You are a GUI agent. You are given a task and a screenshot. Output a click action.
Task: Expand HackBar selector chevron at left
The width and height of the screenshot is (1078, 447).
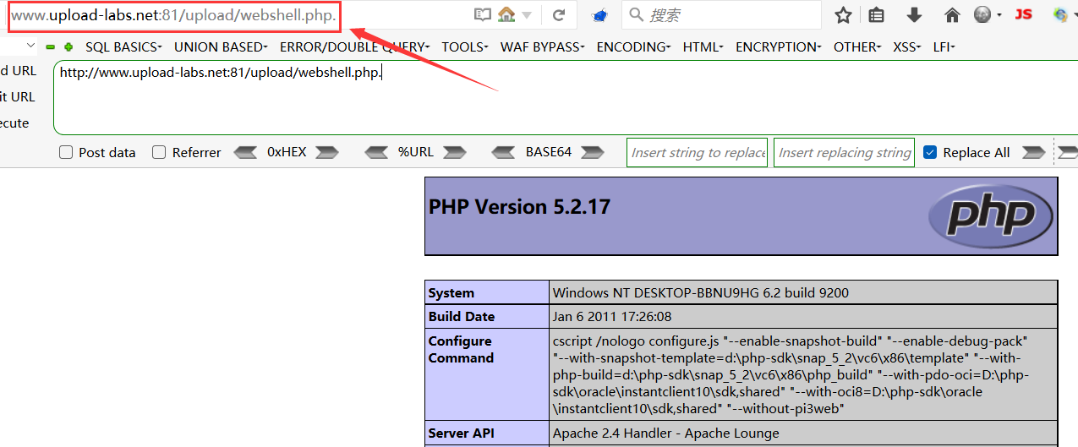click(31, 46)
